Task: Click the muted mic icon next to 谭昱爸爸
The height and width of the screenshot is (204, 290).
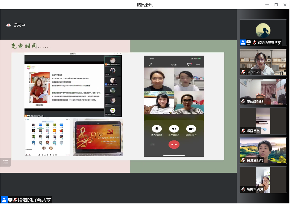Action: coord(243,131)
